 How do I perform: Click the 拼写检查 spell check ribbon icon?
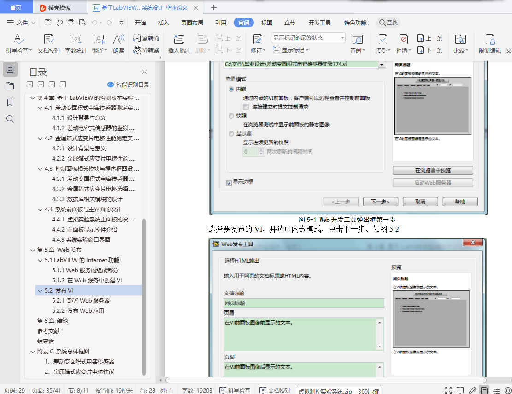tap(18, 40)
